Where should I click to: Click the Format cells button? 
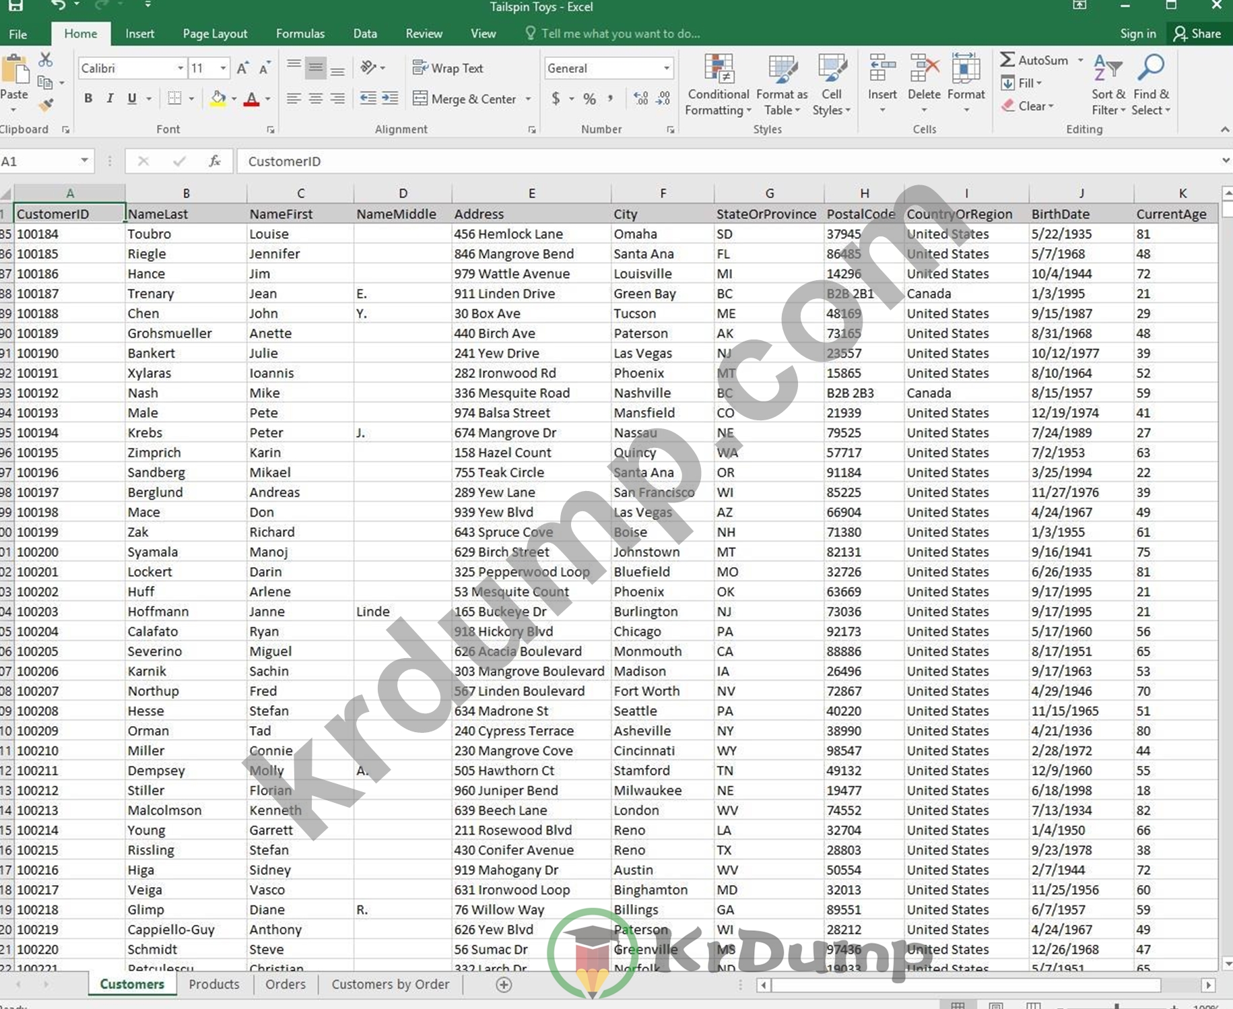pos(966,84)
